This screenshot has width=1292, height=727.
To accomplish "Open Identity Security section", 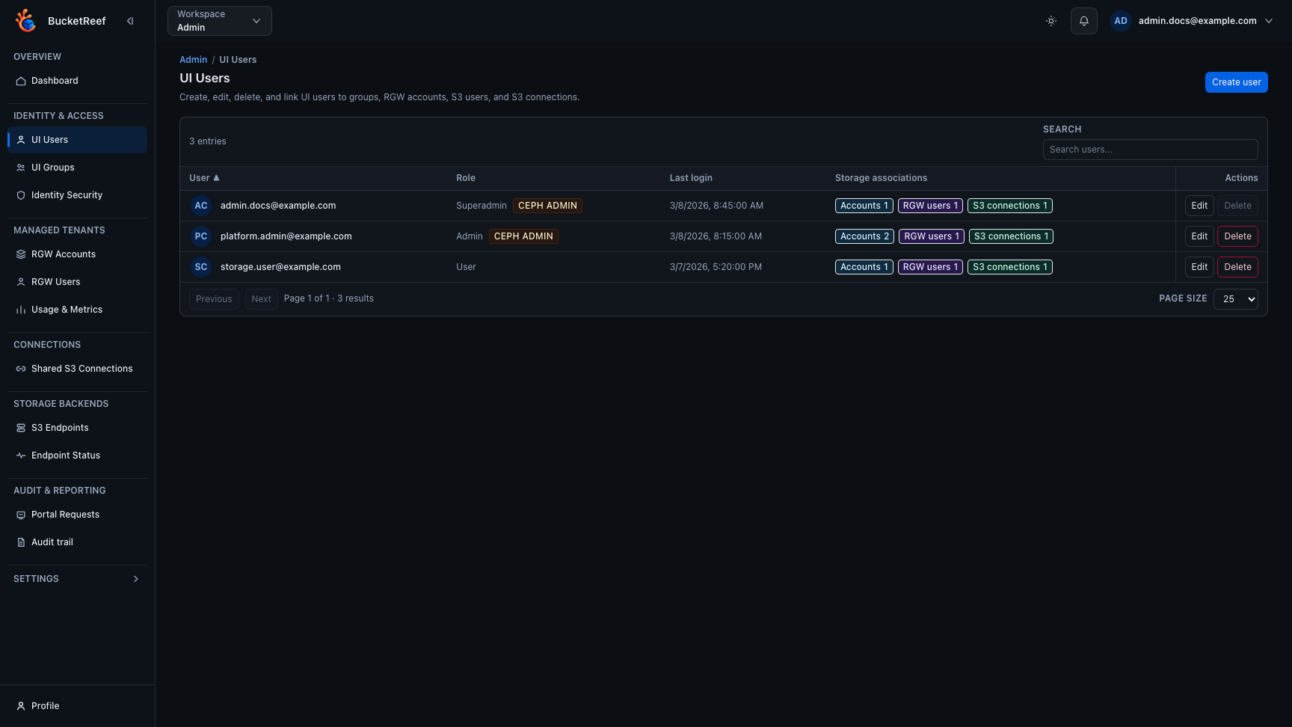I will pos(77,195).
